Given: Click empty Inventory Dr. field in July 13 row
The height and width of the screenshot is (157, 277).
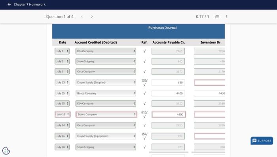Looking at the screenshot, I should [x=209, y=82].
